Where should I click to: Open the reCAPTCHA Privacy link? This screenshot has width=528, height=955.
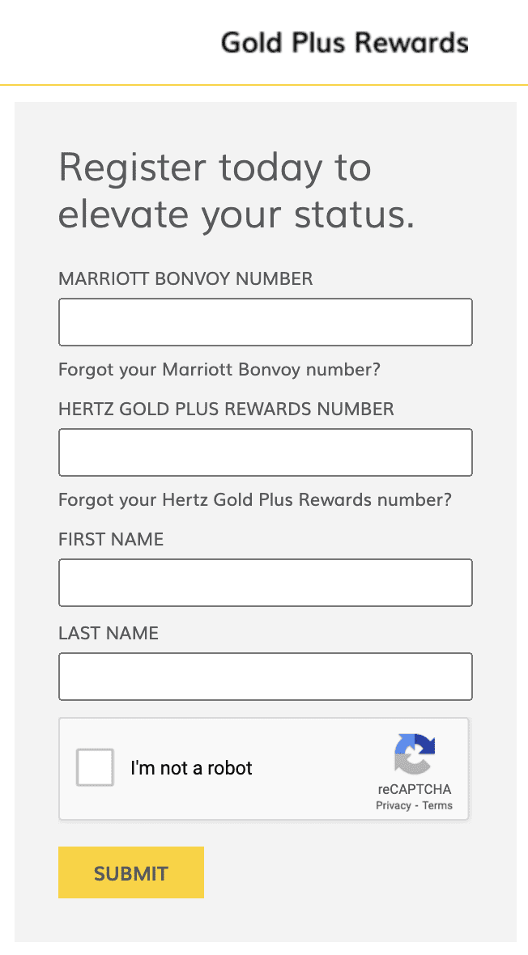(394, 805)
